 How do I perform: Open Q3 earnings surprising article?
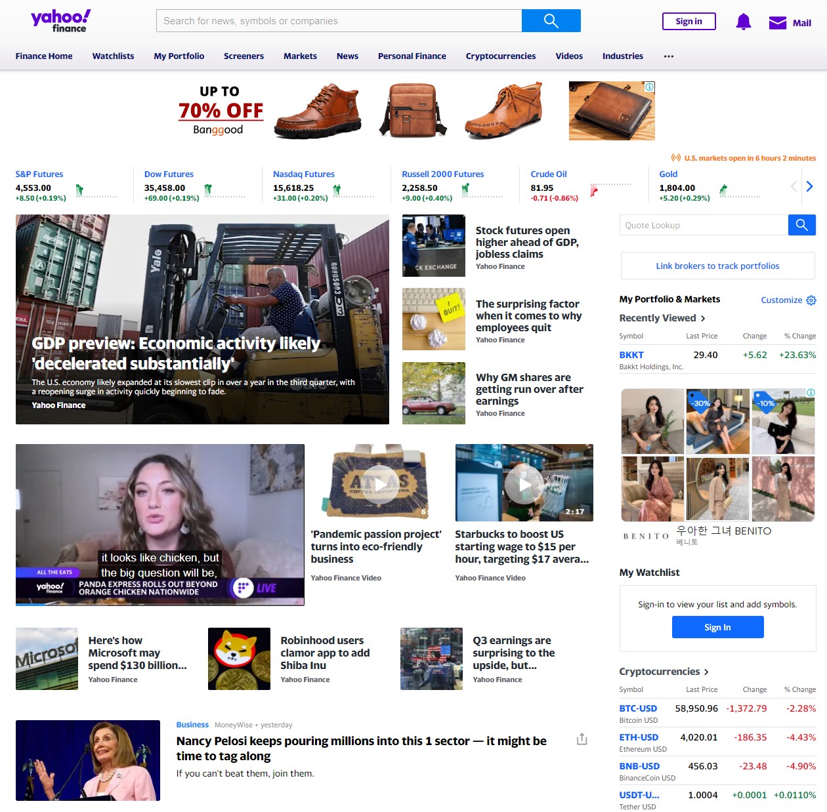(514, 653)
